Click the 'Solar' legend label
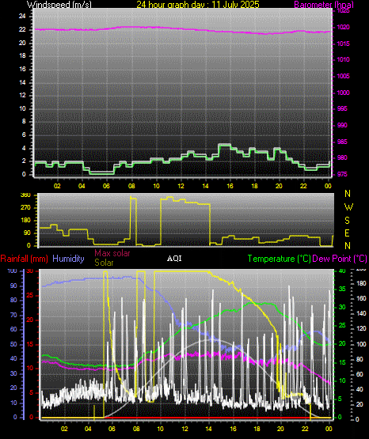Screen dimensions: 369x439 [104, 263]
